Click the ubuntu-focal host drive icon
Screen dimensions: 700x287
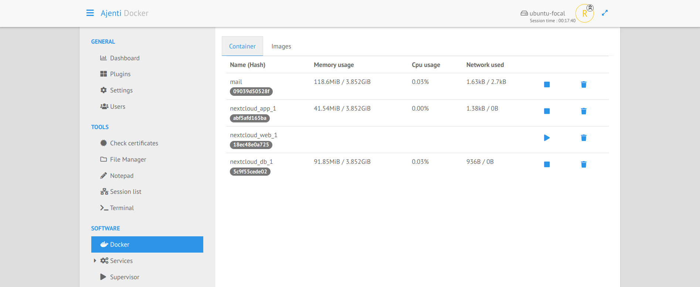tap(524, 13)
